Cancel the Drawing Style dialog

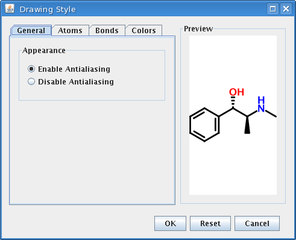coord(257,223)
